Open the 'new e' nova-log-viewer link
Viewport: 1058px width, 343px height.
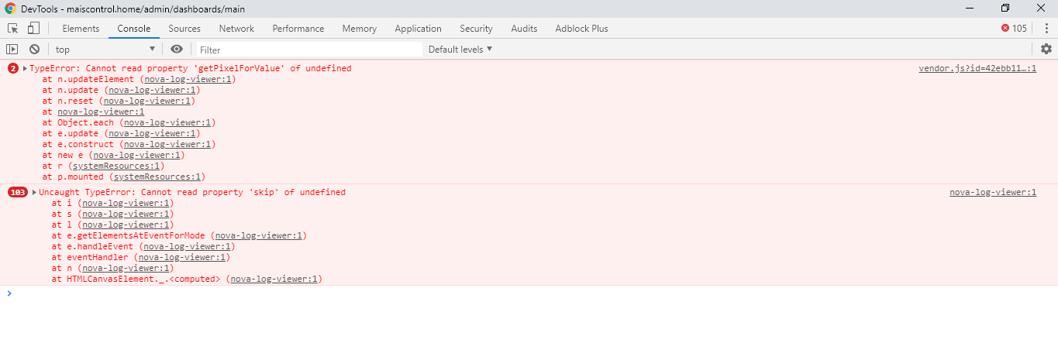(136, 155)
